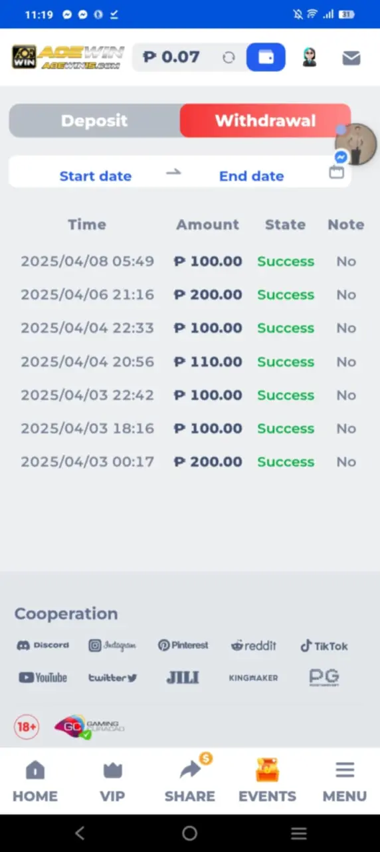This screenshot has width=380, height=852.
Task: Go to the HOME tab
Action: click(35, 781)
